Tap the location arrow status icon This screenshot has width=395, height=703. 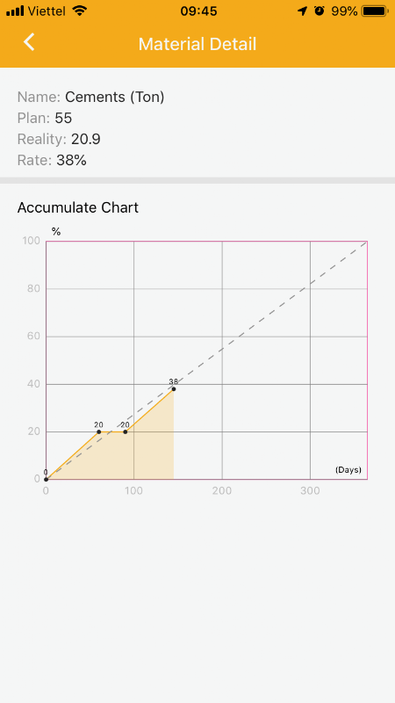click(x=303, y=11)
